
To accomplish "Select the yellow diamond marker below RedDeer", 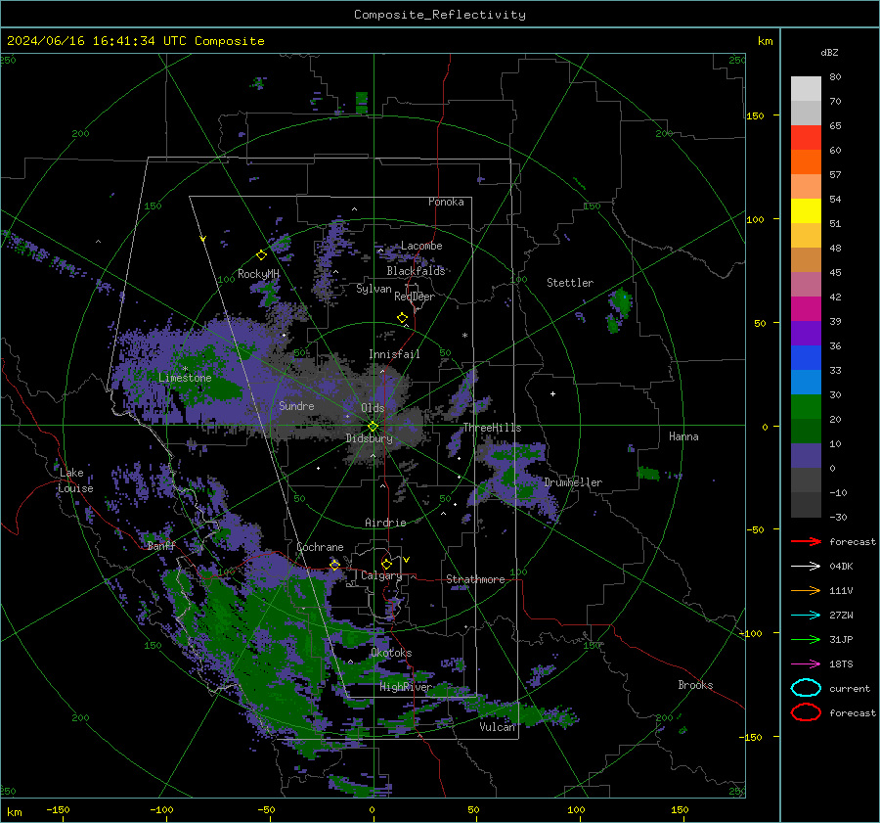I will click(402, 318).
